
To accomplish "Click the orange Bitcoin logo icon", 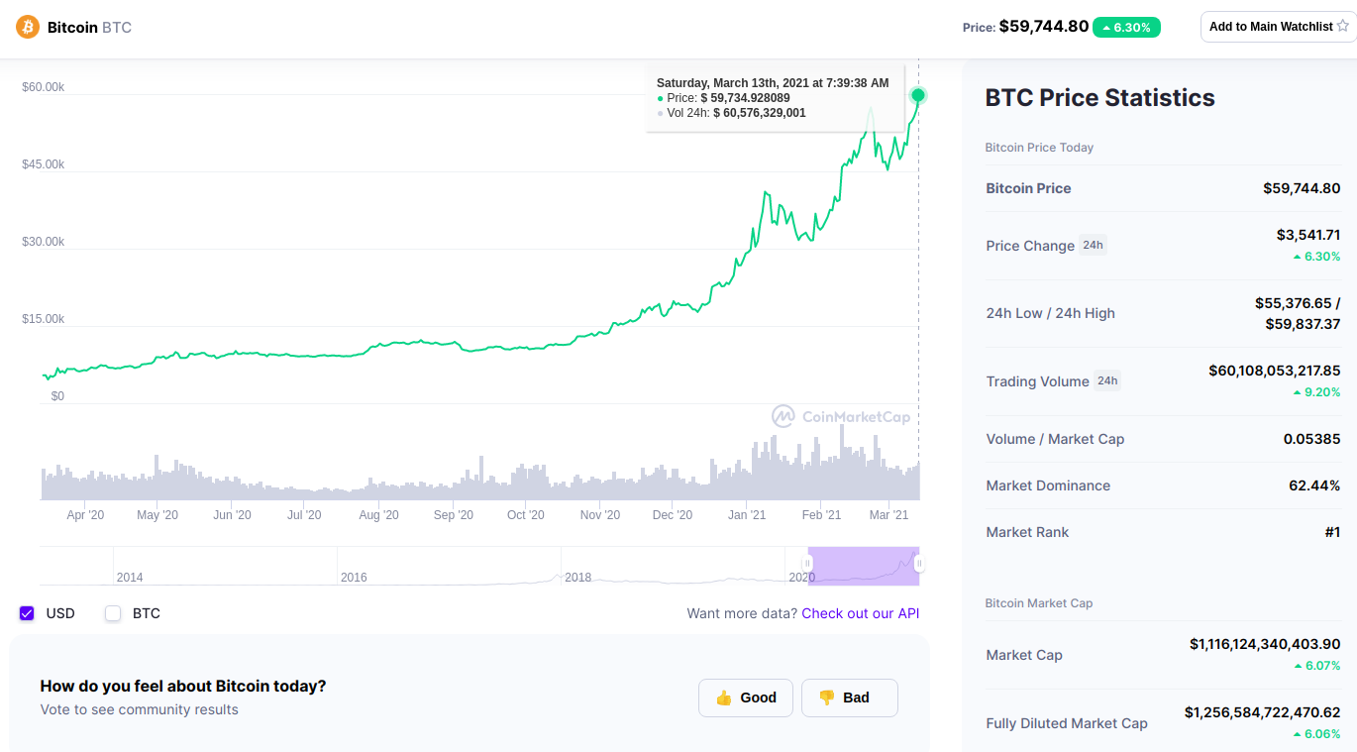I will [x=27, y=27].
